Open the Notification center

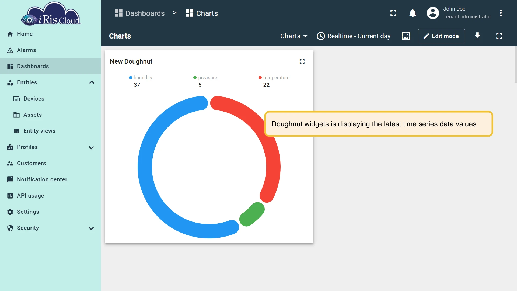tap(50, 179)
